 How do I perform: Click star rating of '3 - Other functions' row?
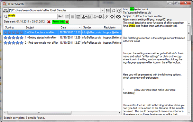[14, 32]
